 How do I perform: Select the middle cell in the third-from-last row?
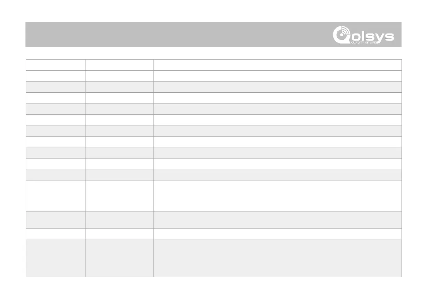(119, 220)
